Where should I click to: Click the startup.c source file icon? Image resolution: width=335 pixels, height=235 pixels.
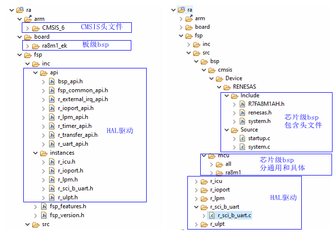coord(242,139)
